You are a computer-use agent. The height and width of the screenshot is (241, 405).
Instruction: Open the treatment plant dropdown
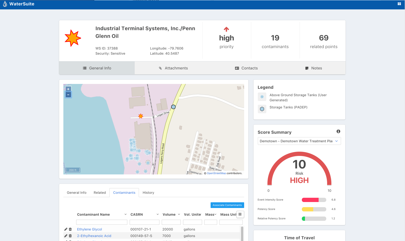299,141
